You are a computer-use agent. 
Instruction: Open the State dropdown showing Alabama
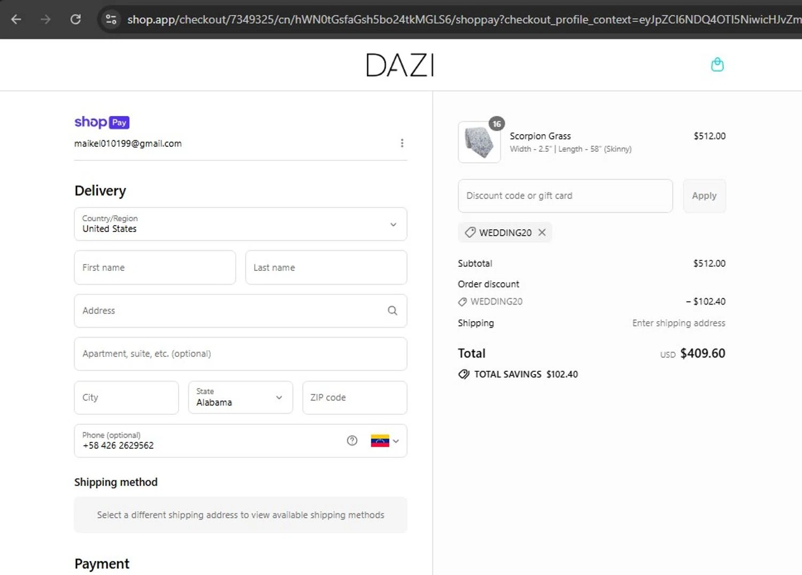click(241, 398)
